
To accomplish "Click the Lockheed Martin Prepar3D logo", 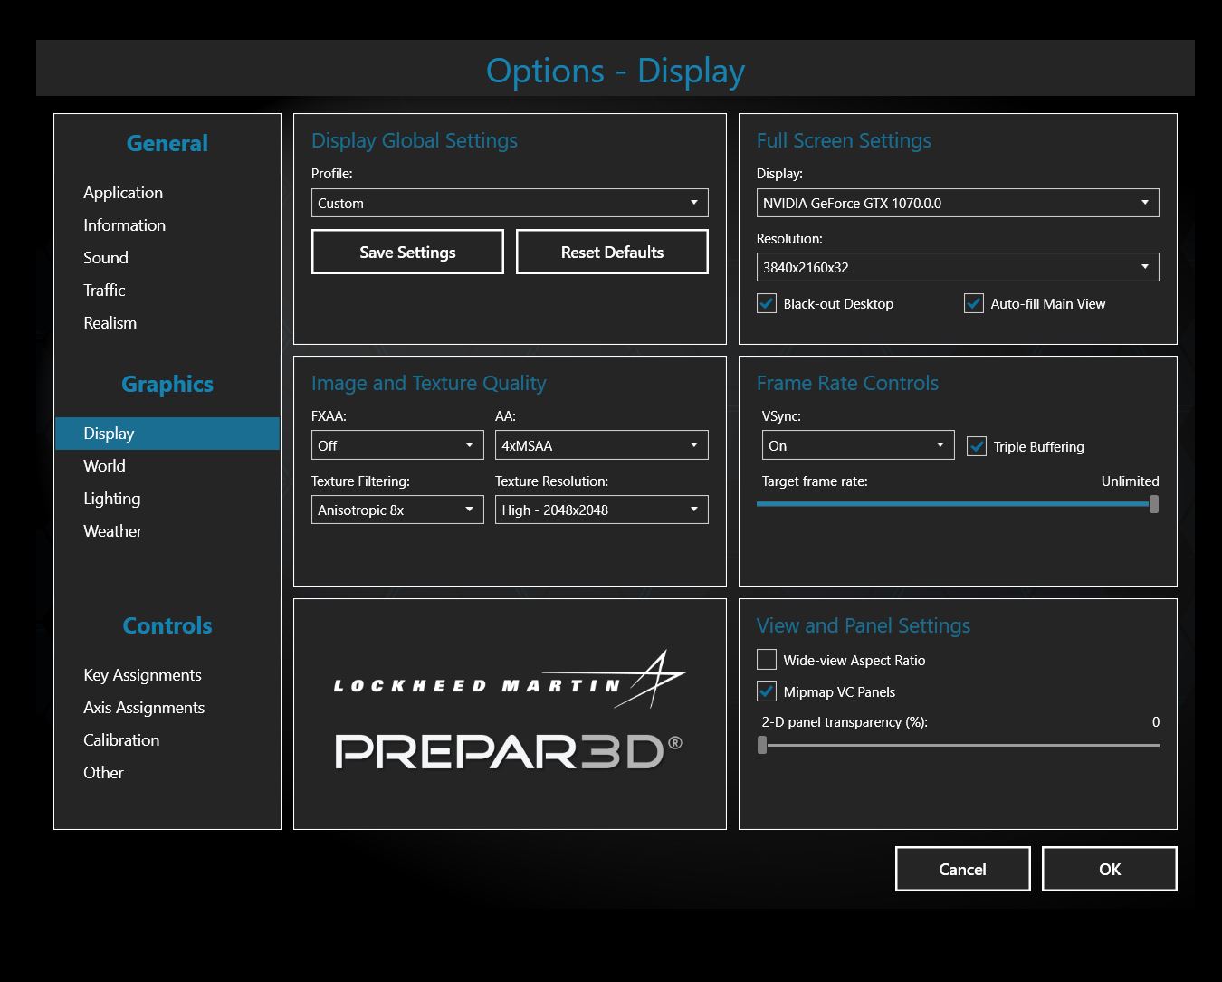I will click(x=510, y=712).
